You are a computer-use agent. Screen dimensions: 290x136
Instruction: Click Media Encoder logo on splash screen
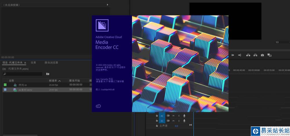click(x=102, y=25)
